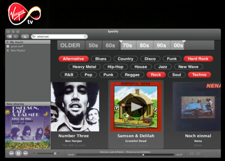Seek in the song progress bar
225x161 pixels.
125,155
